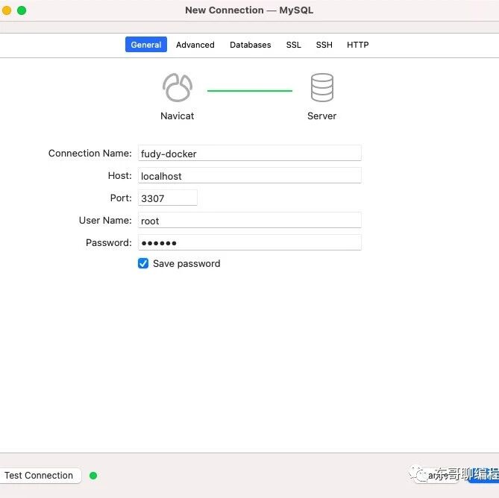Open the Advanced tab
499x498 pixels.
pyautogui.click(x=195, y=45)
